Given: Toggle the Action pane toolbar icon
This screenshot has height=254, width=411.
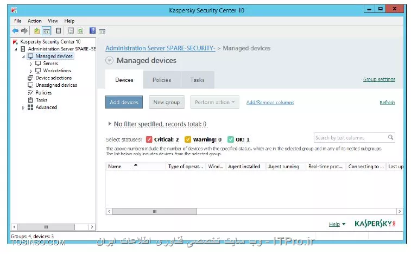Looking at the screenshot, I should (102, 31).
